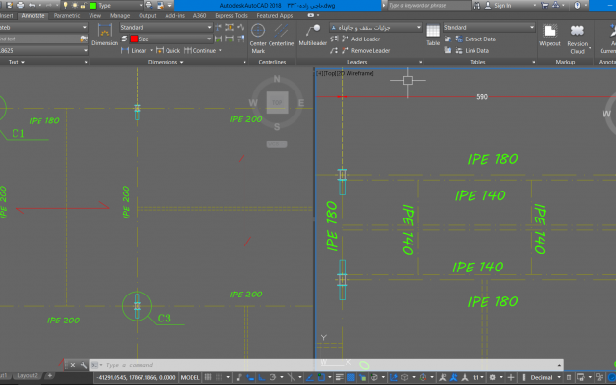This screenshot has height=385, width=616.
Task: Click the layer lock padlock icon
Action: (83, 5)
